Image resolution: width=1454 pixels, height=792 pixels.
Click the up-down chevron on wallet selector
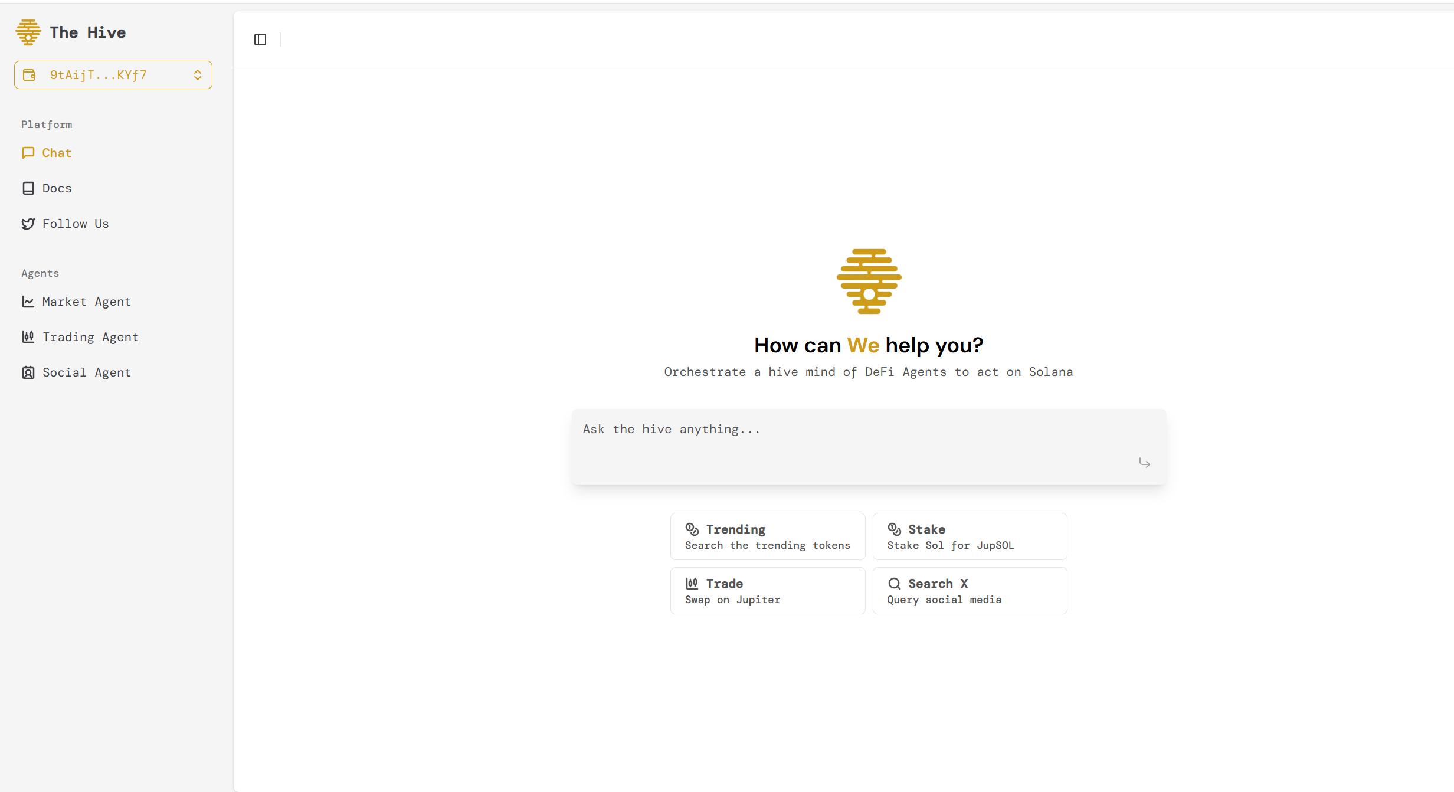198,75
